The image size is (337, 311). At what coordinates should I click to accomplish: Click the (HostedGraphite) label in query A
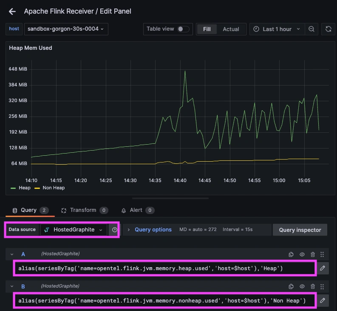(60, 254)
